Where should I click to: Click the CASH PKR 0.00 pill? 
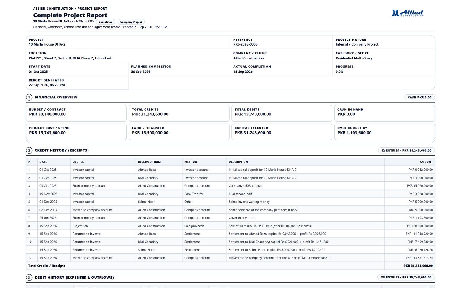pyautogui.click(x=420, y=97)
